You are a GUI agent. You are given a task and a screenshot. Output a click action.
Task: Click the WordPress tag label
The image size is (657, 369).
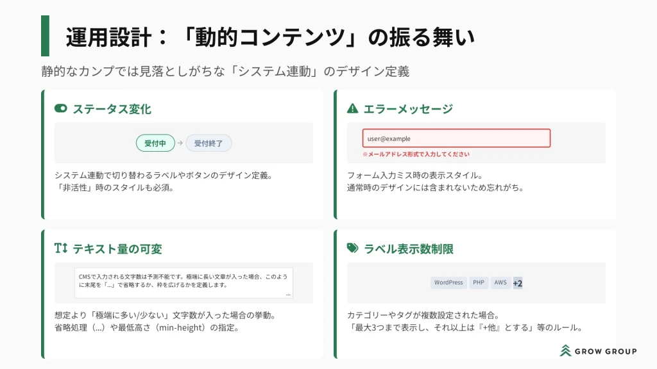448,283
